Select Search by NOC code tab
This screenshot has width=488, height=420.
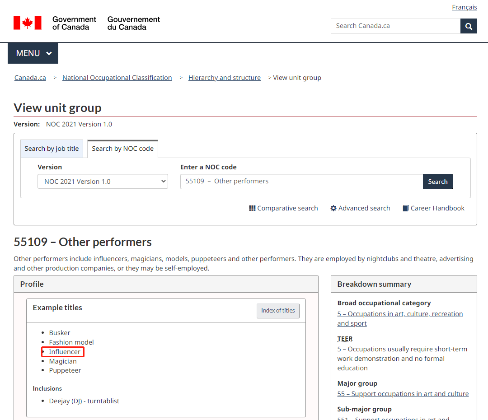pos(122,149)
